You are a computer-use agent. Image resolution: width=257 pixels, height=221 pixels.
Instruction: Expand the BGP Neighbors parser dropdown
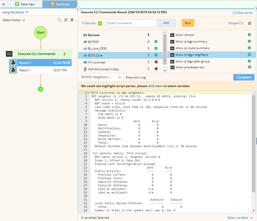click(x=120, y=77)
